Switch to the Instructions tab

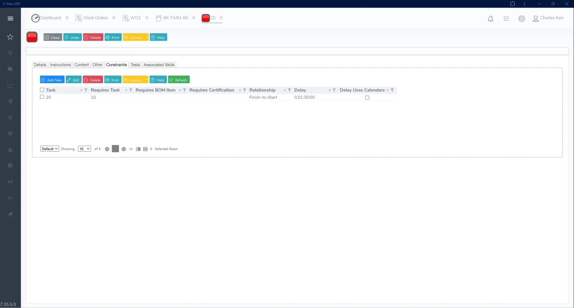click(x=60, y=65)
